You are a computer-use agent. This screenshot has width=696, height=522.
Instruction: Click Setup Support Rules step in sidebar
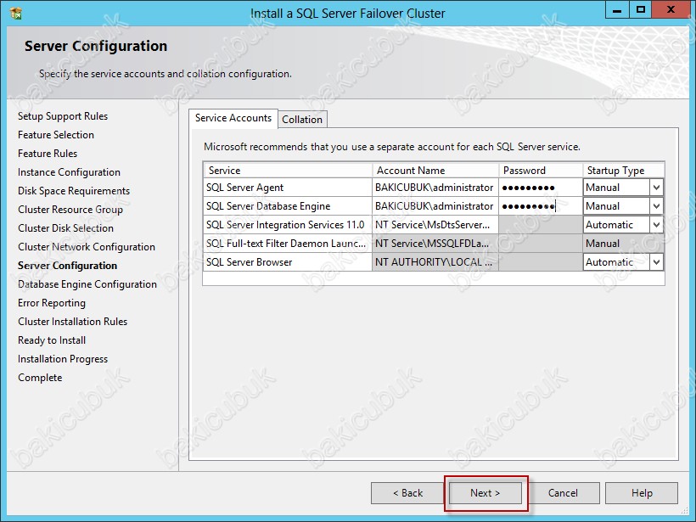(63, 116)
